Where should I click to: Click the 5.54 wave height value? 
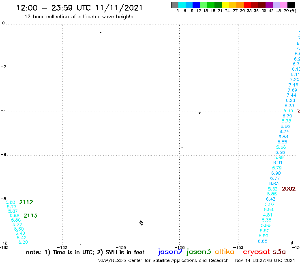[x=269, y=210]
